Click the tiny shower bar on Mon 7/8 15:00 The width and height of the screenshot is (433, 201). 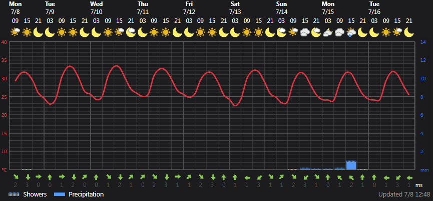[27, 169]
